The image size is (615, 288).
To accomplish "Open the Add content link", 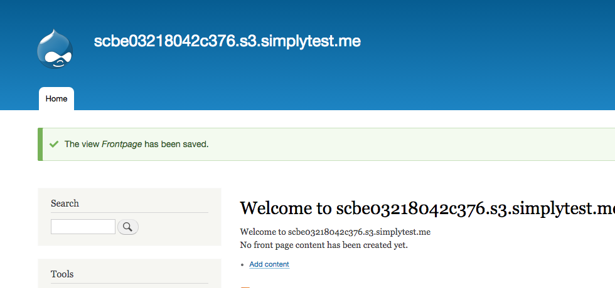I will 269,264.
